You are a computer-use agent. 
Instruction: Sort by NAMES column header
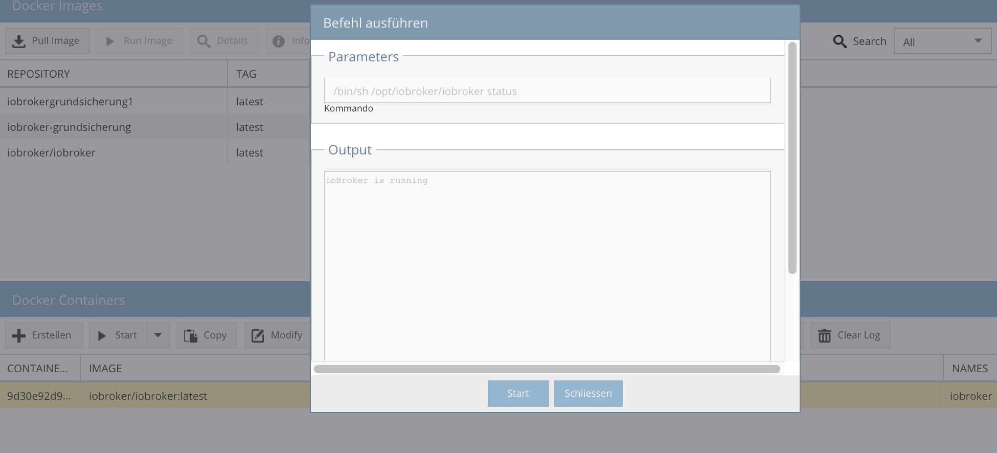click(x=970, y=369)
